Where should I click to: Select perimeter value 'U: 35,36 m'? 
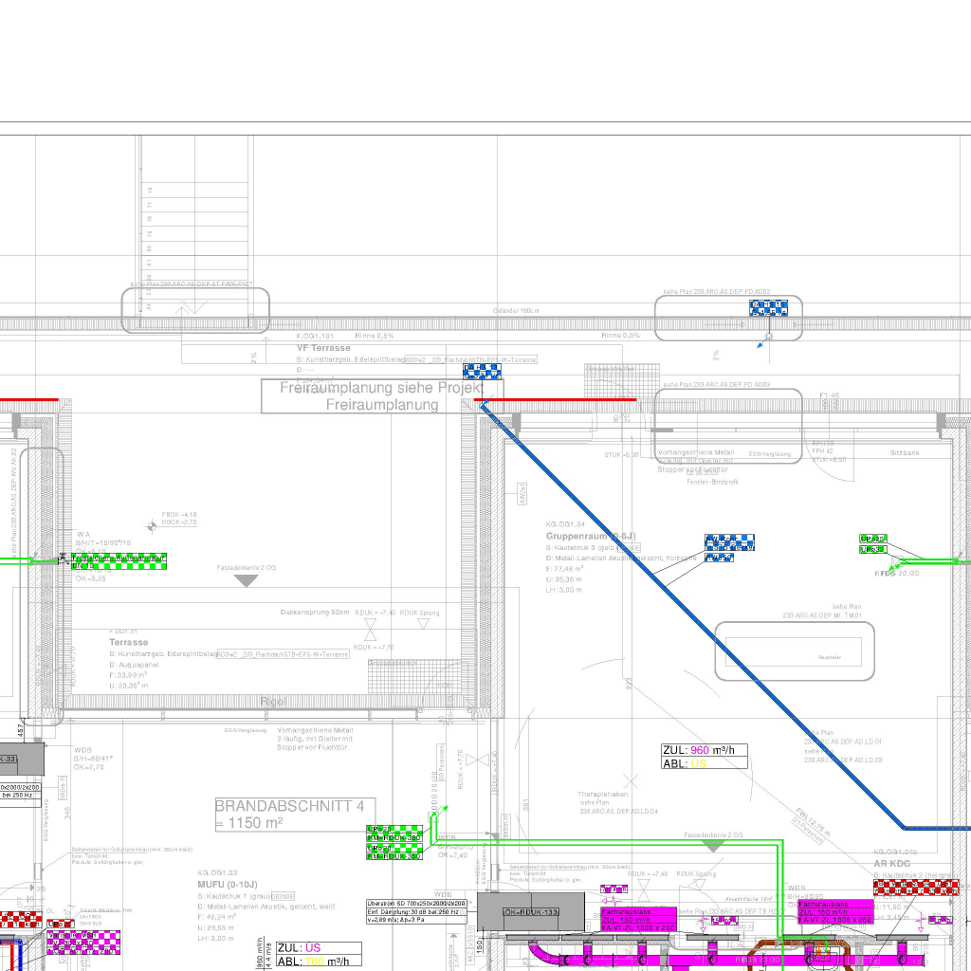[563, 579]
